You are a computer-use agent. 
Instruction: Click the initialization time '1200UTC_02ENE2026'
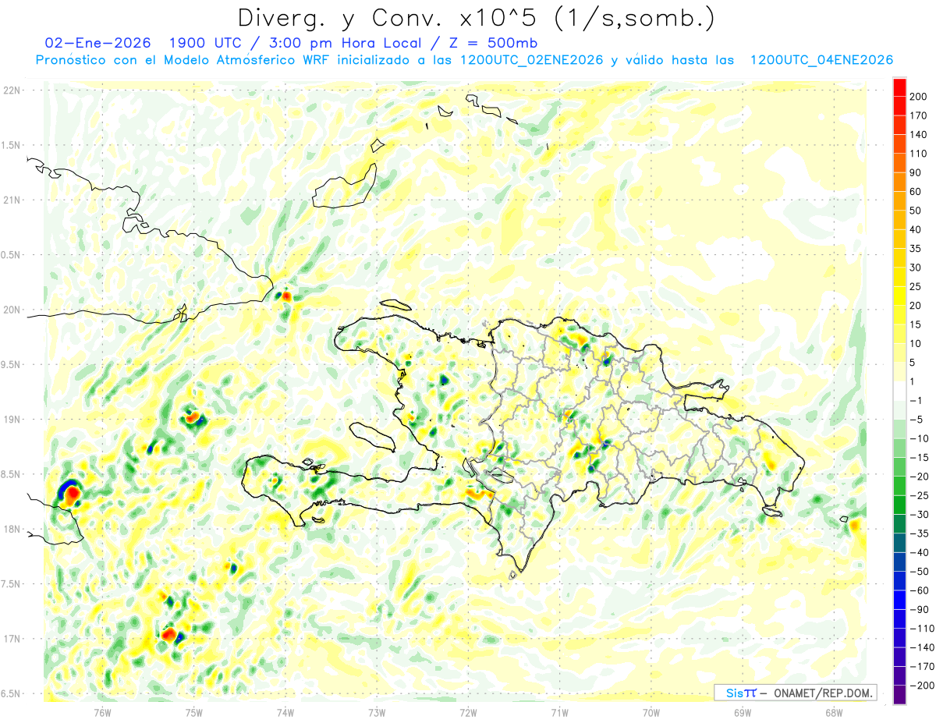tap(532, 60)
